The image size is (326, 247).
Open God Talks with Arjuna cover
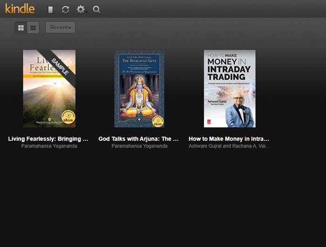(x=139, y=89)
